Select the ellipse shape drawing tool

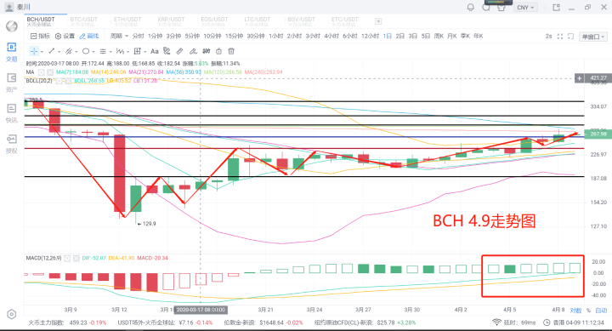[86, 51]
